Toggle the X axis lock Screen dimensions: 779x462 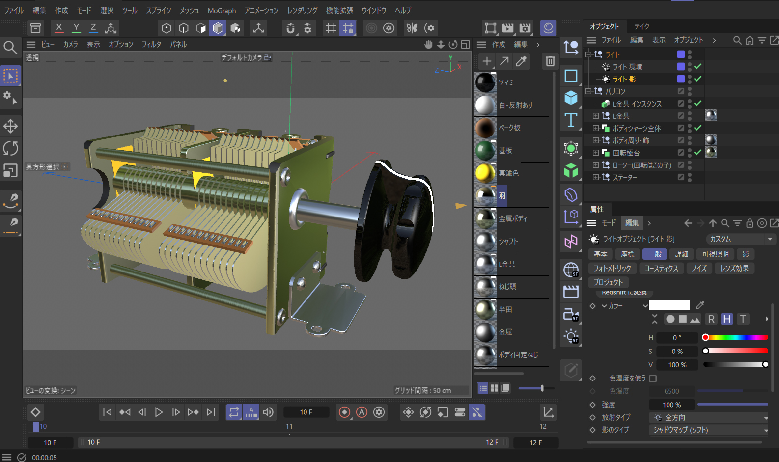coord(59,28)
